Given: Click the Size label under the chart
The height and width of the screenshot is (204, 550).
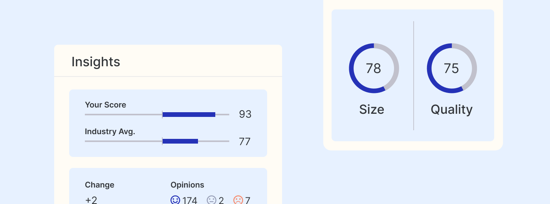Looking at the screenshot, I should coord(372,109).
